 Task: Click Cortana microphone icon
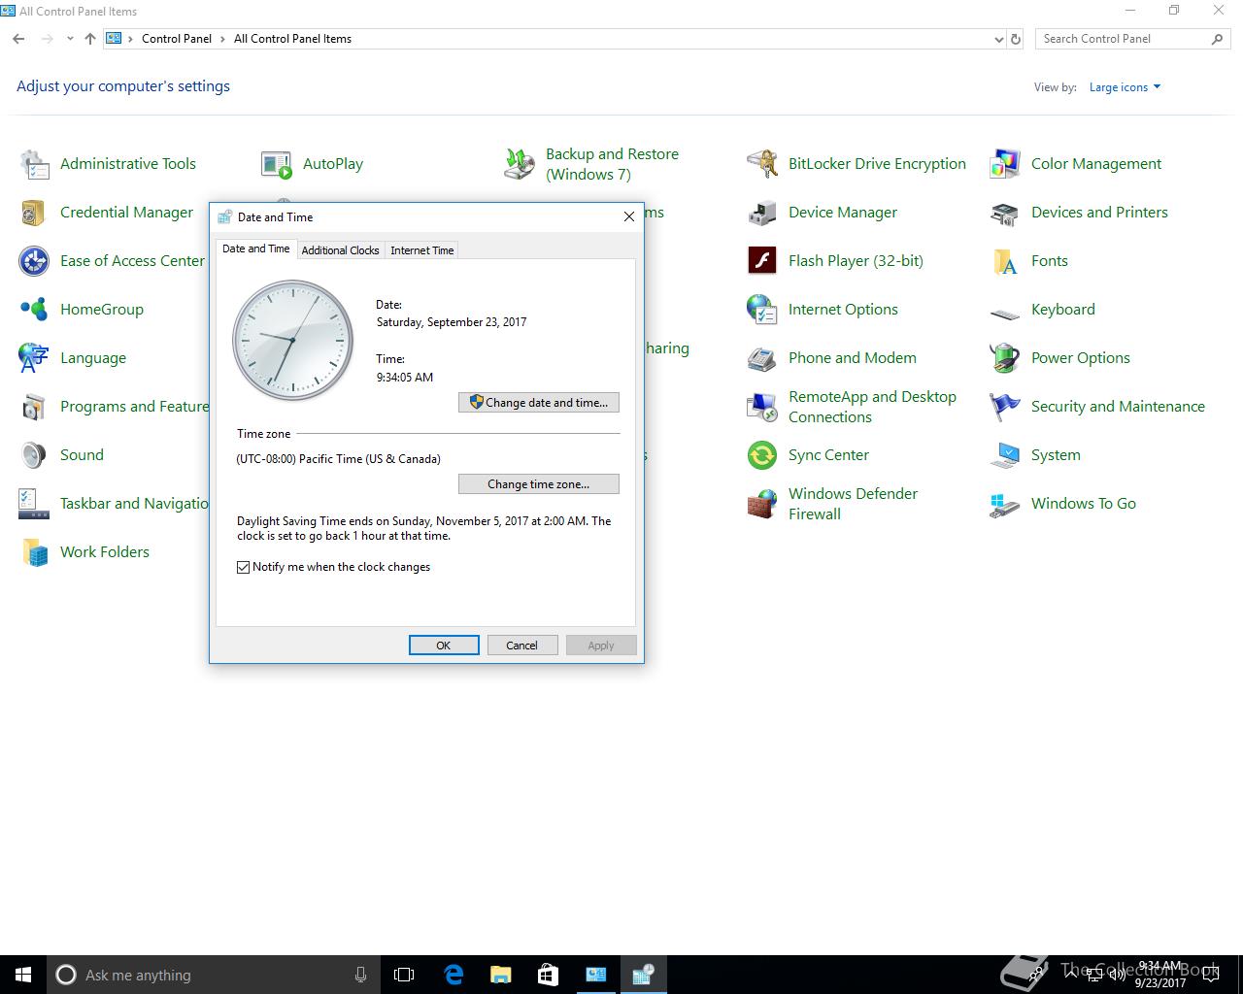click(x=360, y=975)
